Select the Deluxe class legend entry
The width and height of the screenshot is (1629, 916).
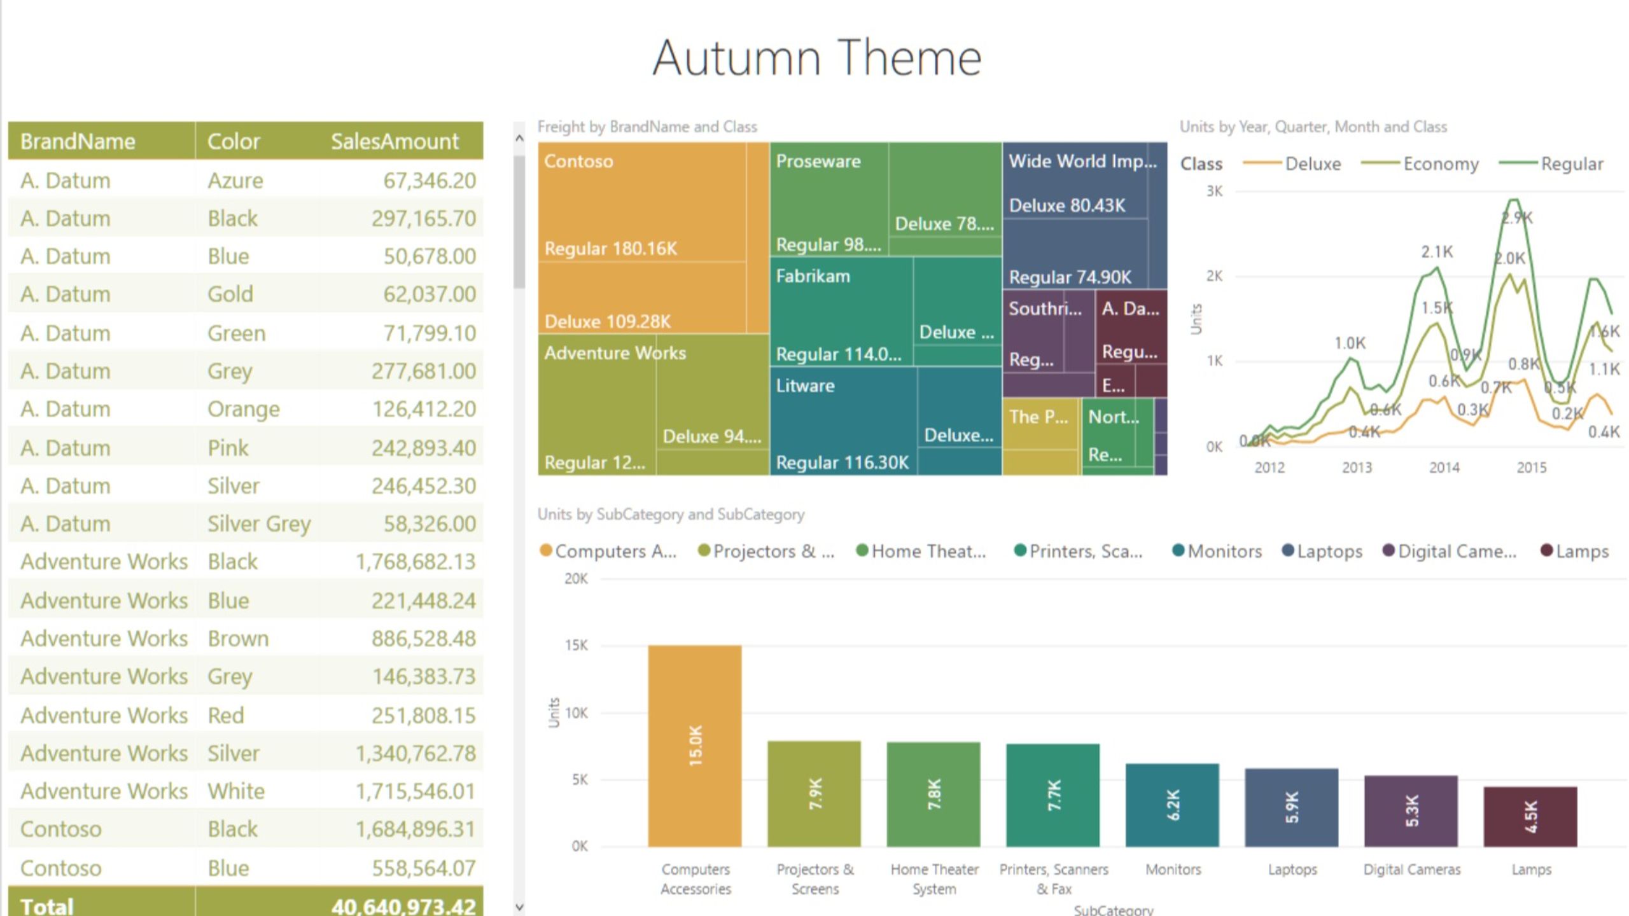1292,163
